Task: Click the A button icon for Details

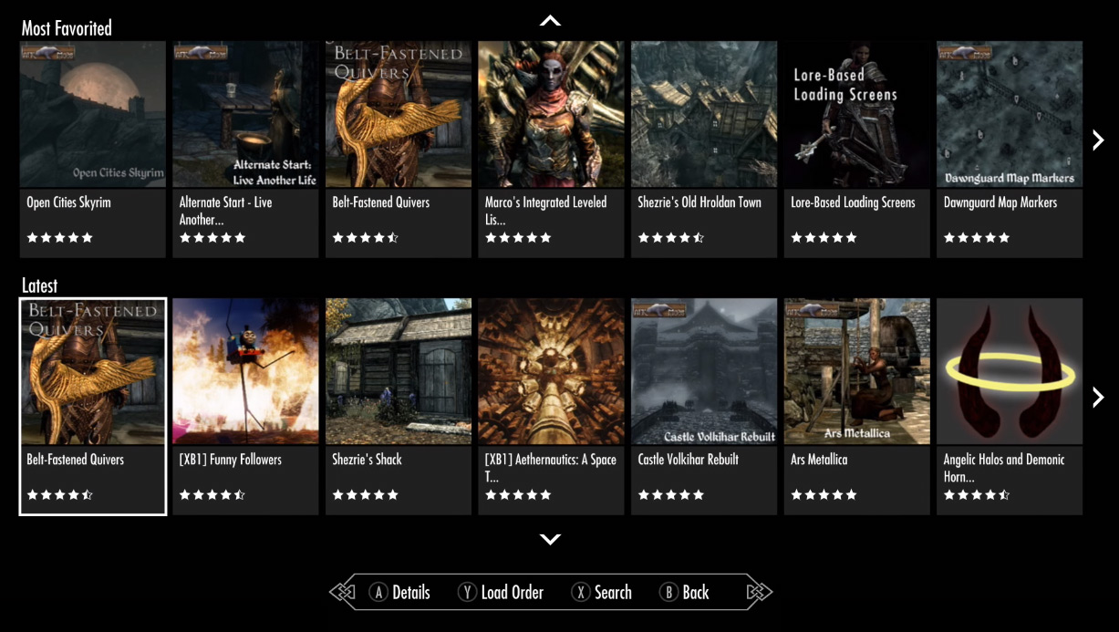Action: click(378, 592)
